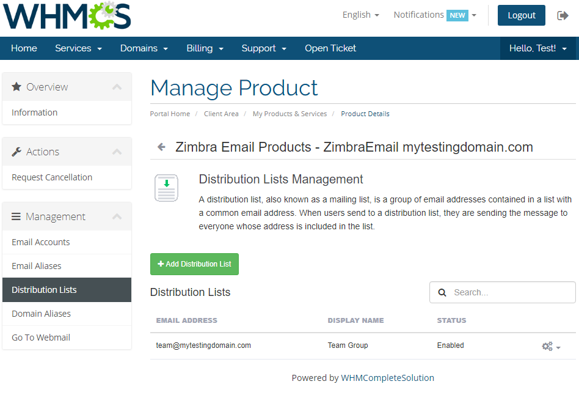Expand the Domains menu
This screenshot has height=395, width=579.
pyautogui.click(x=144, y=48)
